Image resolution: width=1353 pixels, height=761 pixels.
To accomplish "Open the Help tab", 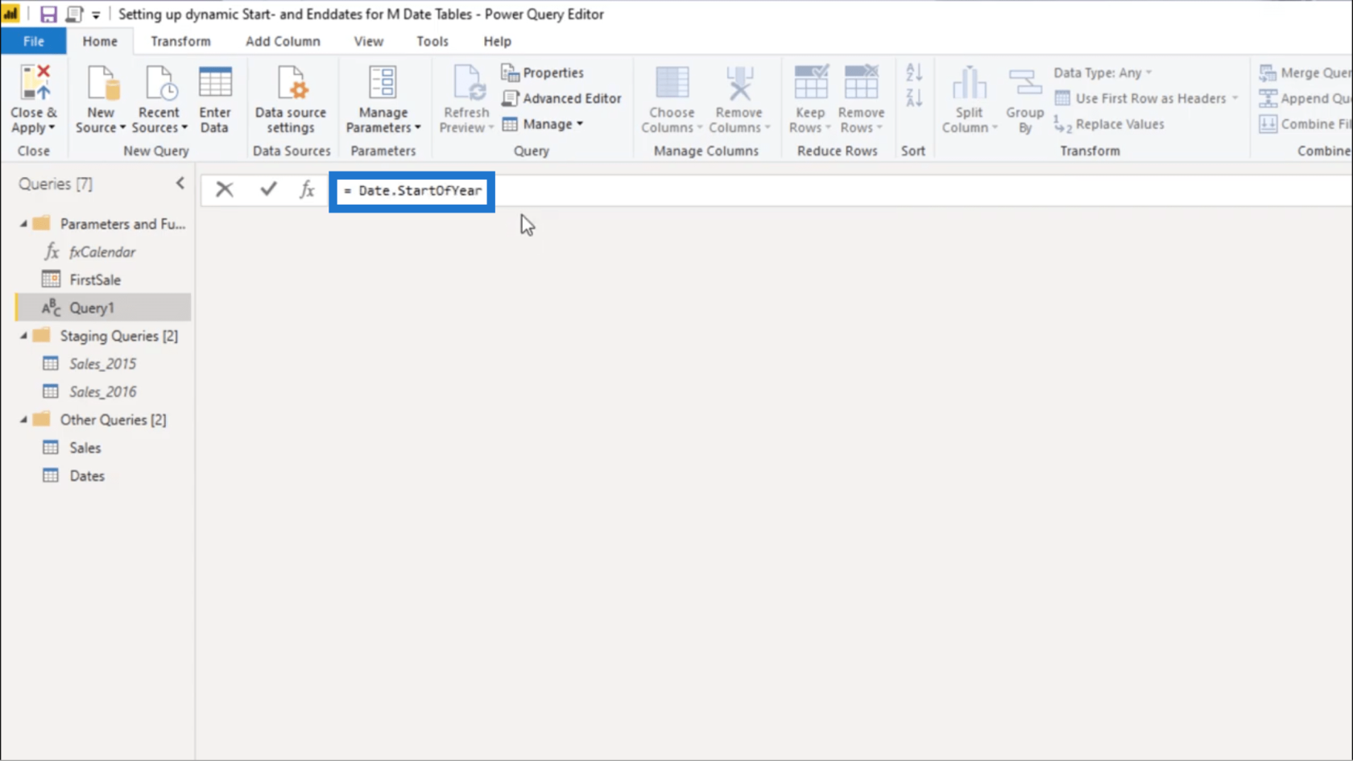I will coord(497,41).
